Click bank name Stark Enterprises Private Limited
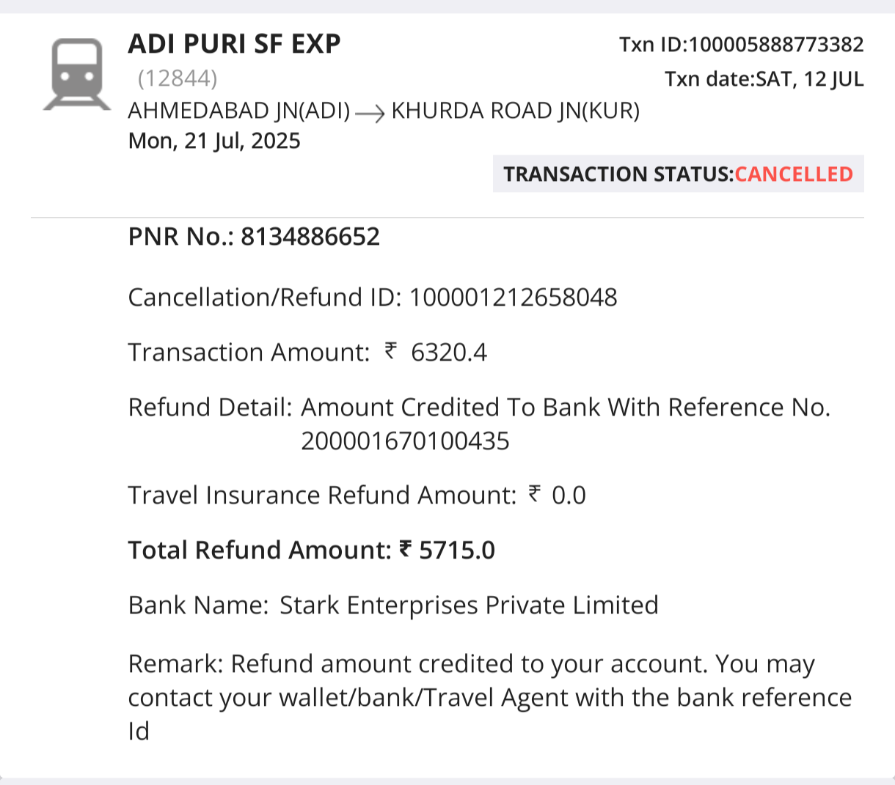Screen dimensions: 895x785 coord(469,605)
